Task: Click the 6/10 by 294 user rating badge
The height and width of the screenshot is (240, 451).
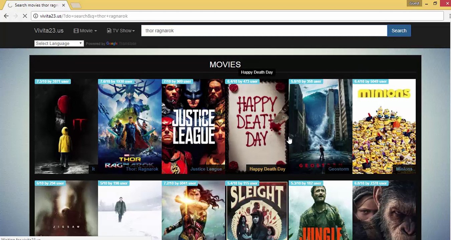Action: pyautogui.click(x=50, y=183)
